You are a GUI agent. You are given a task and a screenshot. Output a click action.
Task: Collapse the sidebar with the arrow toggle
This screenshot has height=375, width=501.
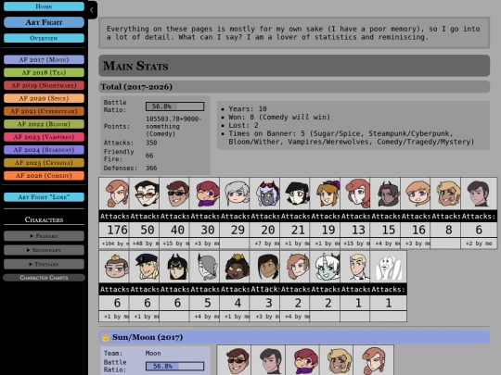pos(92,10)
